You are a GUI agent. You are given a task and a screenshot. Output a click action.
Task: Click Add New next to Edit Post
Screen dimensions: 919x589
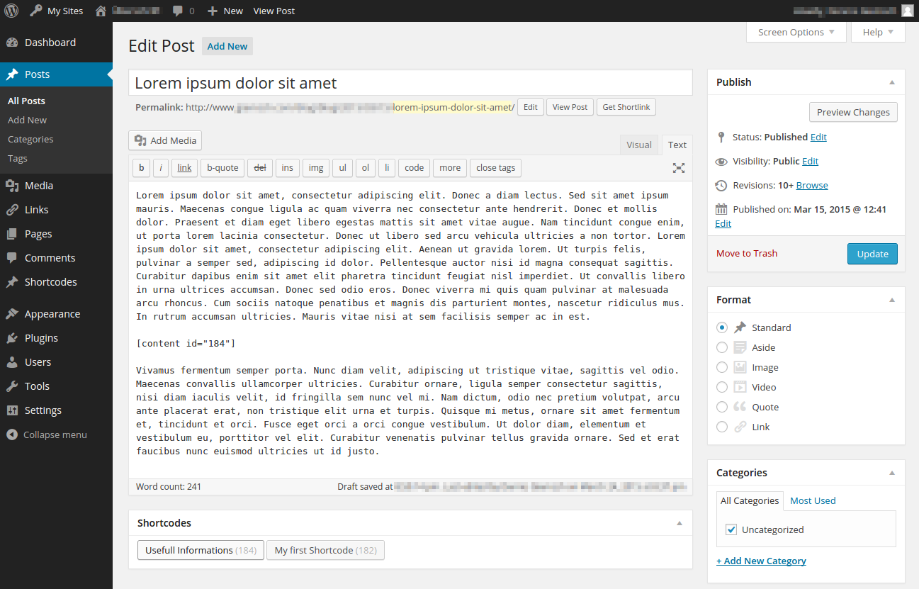click(227, 46)
